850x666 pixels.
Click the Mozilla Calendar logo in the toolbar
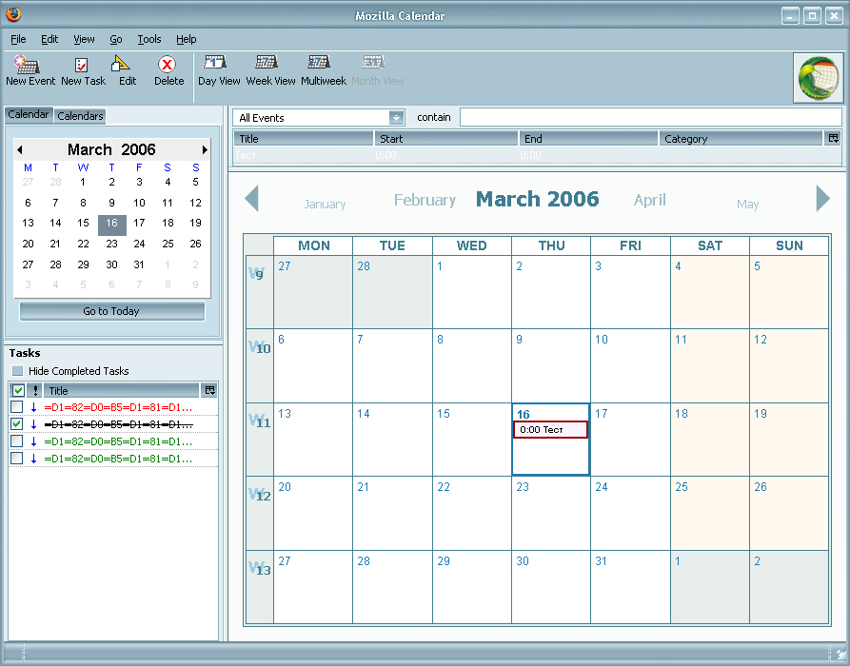819,77
